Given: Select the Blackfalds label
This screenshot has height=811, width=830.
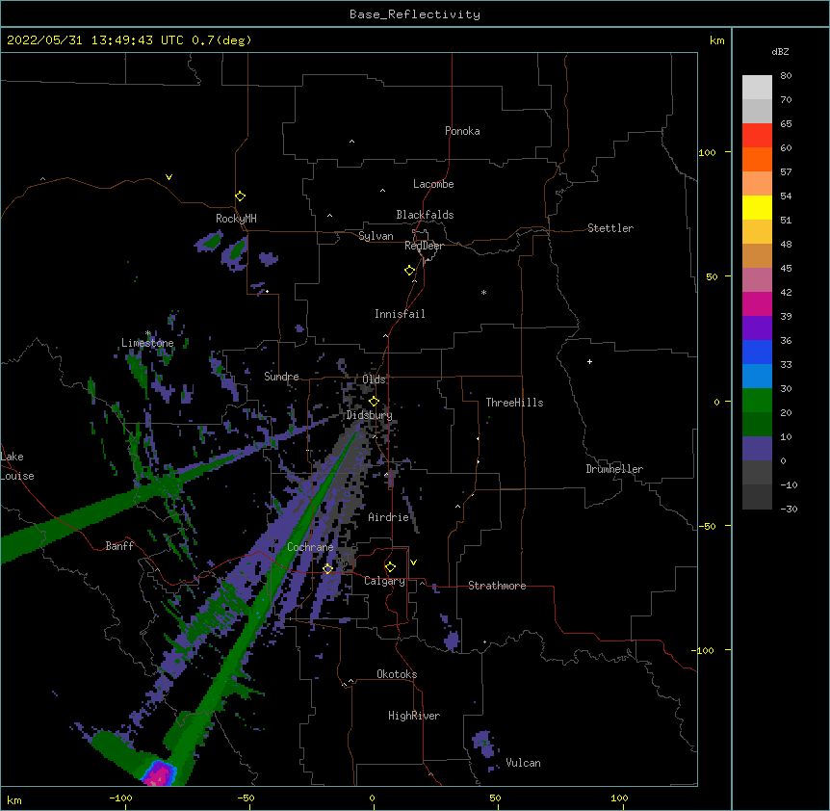Looking at the screenshot, I should (425, 215).
